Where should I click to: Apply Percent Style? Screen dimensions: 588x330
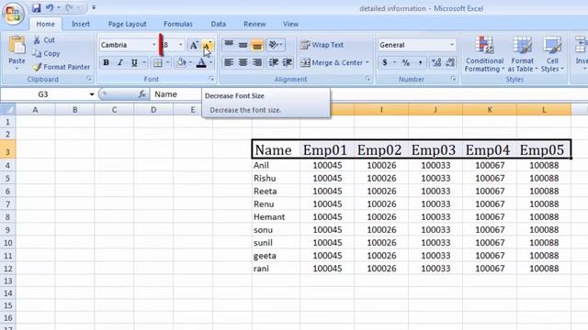tap(406, 62)
